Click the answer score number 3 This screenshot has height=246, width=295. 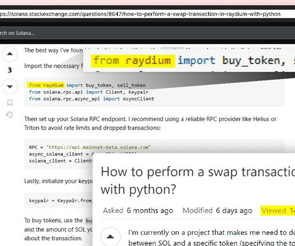10,70
